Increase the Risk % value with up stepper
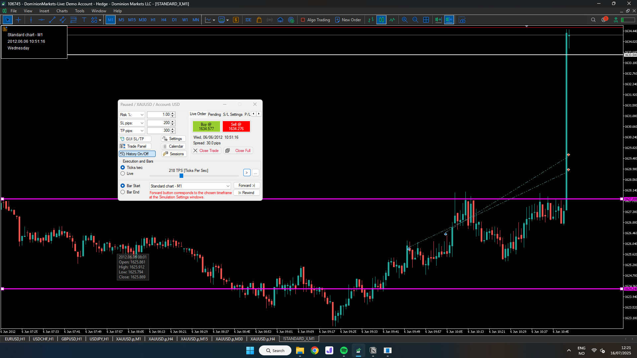637x358 pixels. (173, 113)
